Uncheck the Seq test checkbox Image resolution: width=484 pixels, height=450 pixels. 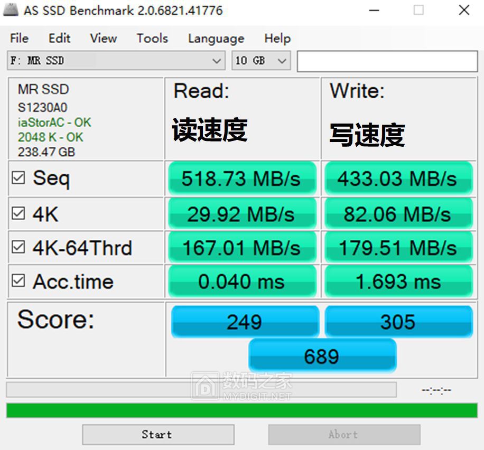click(x=18, y=178)
